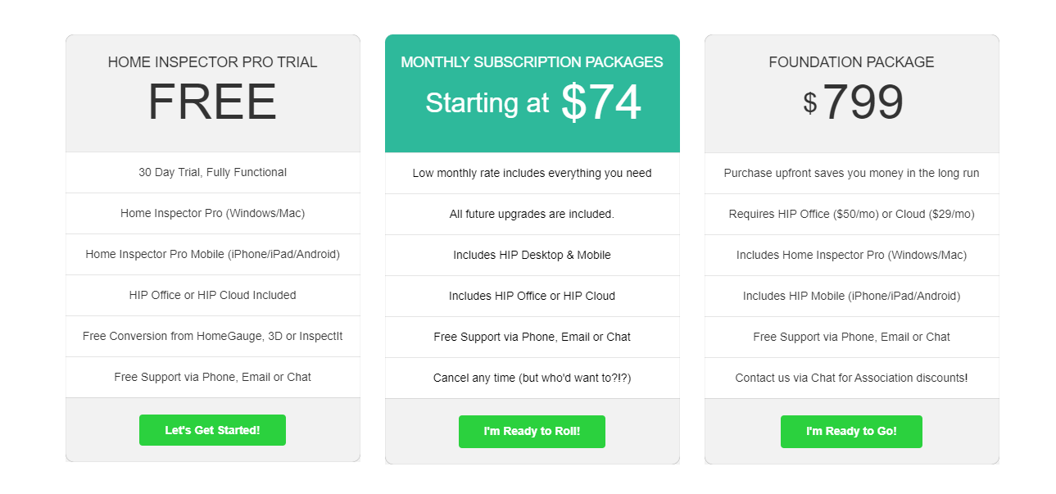Click "Contact us via Chat for Association discounts!"

point(851,378)
